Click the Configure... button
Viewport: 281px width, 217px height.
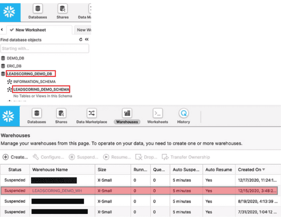pyautogui.click(x=48, y=157)
